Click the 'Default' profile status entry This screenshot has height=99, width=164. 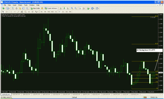click(x=75, y=97)
